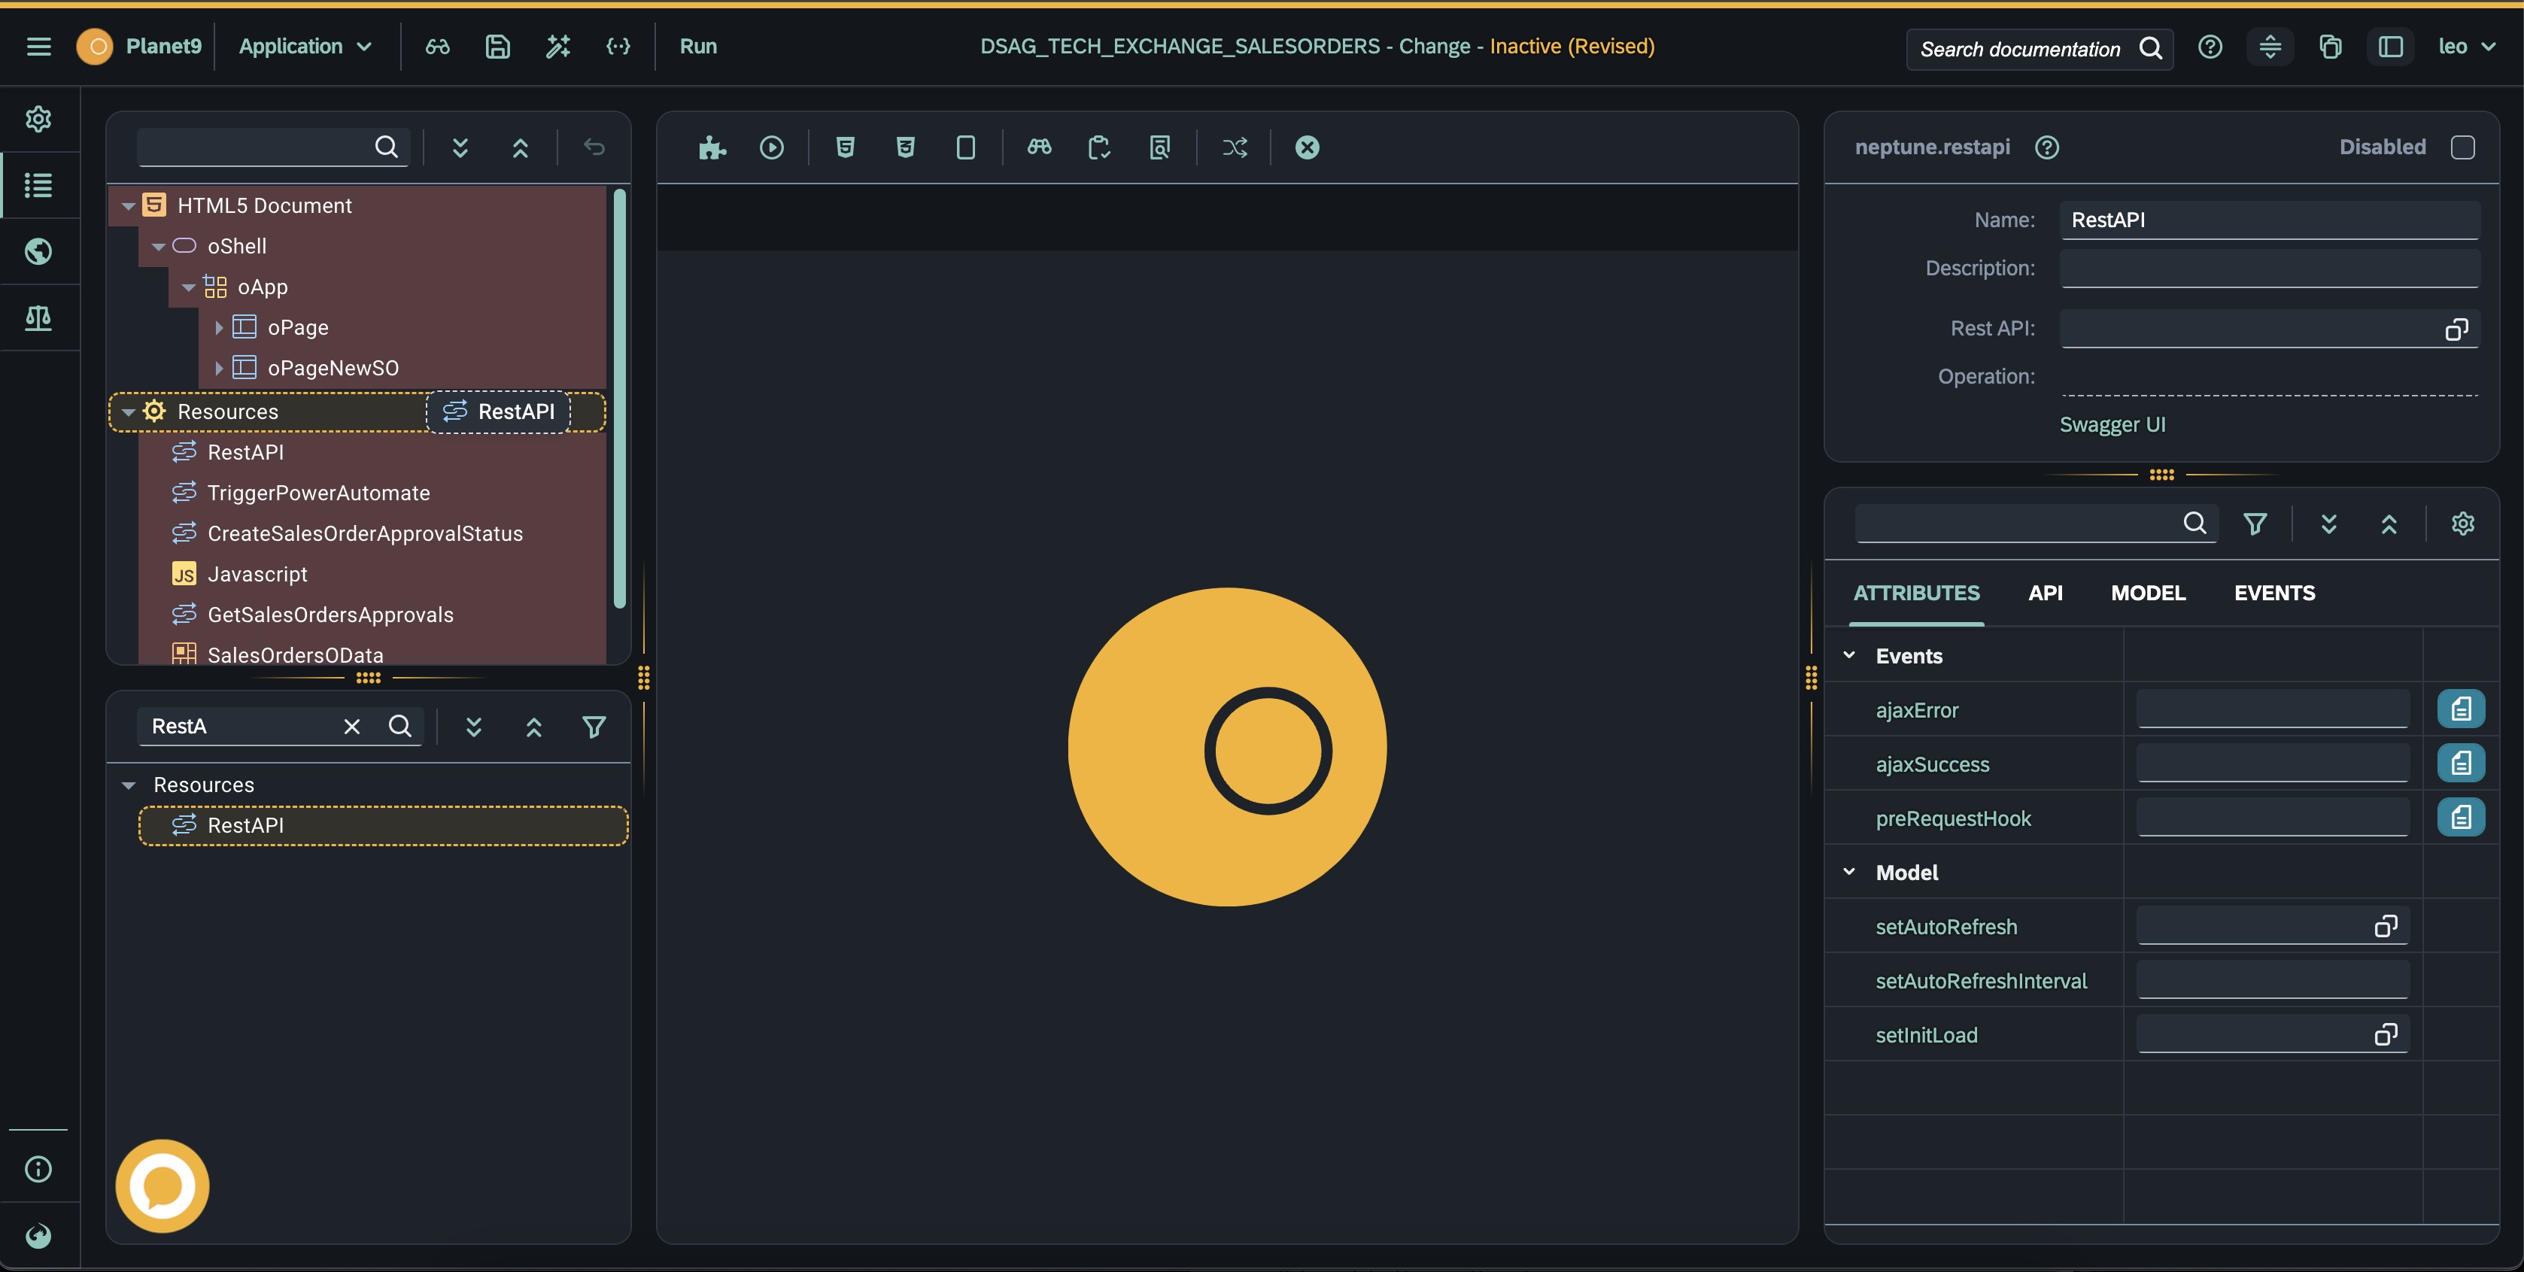Click the puzzle piece icon in designer toolbar
This screenshot has height=1272, width=2524.
pyautogui.click(x=712, y=147)
